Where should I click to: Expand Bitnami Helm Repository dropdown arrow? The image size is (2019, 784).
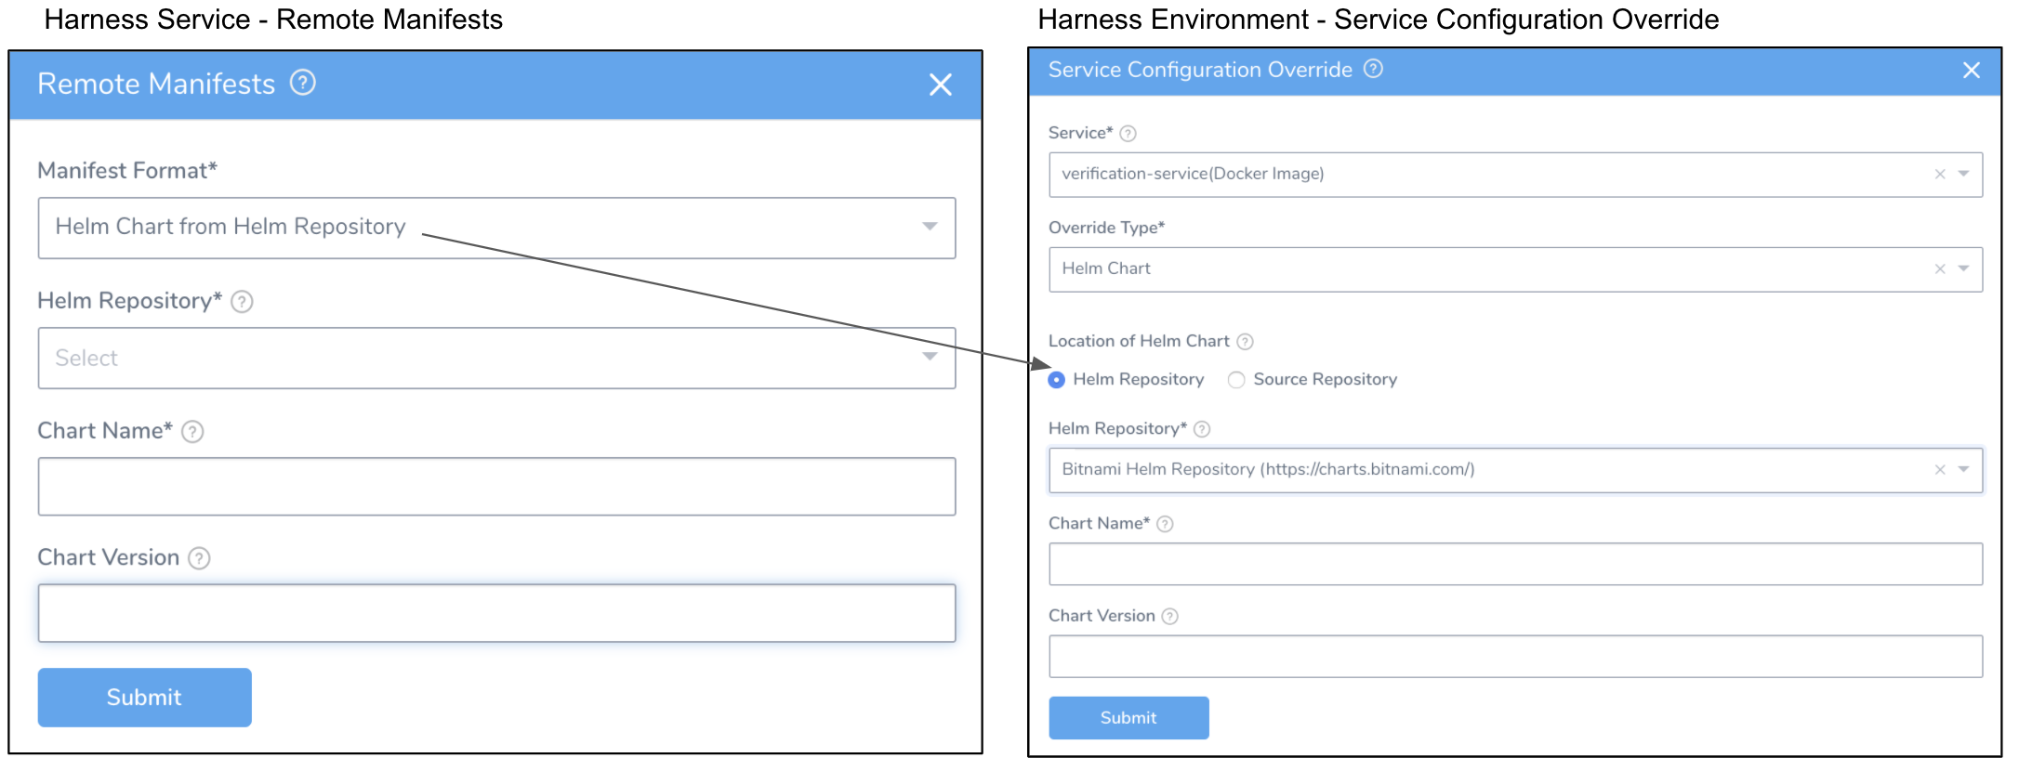click(1963, 469)
